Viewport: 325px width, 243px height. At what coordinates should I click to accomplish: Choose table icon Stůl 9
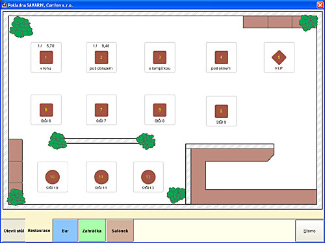pos(221,111)
